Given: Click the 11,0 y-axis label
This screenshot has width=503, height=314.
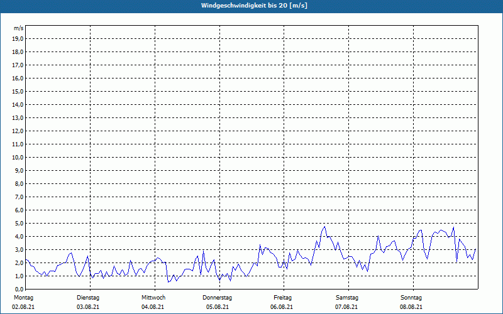Looking at the screenshot, I should click(x=18, y=144).
